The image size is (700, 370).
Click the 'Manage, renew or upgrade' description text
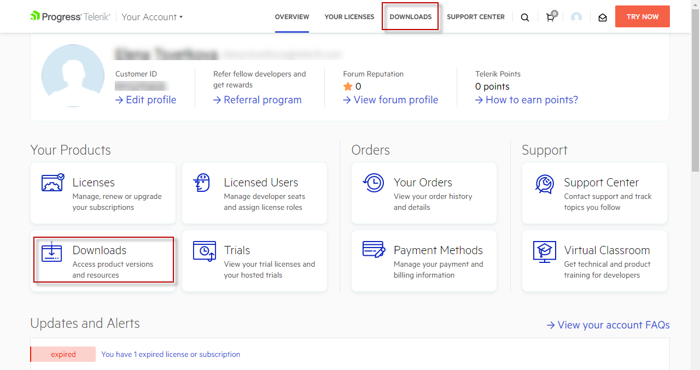117,202
